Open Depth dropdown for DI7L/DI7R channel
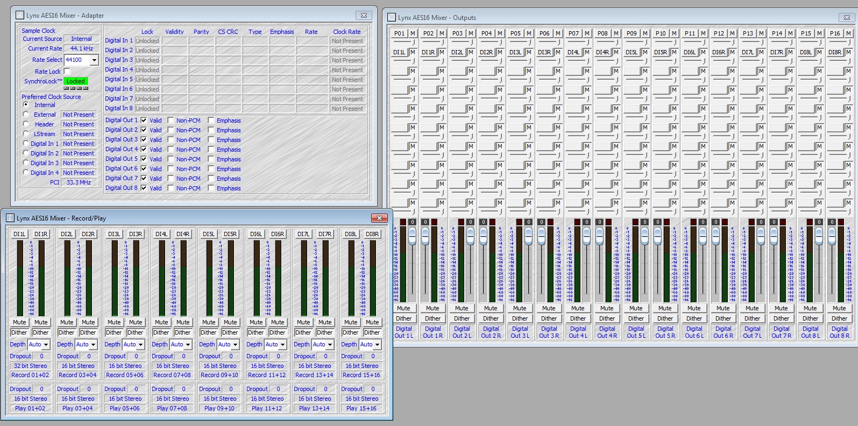 [330, 345]
